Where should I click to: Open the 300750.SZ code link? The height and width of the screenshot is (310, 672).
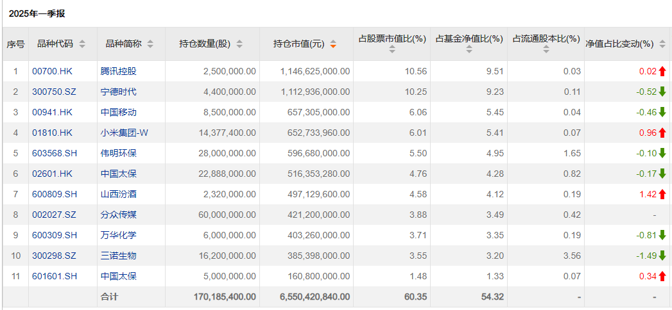54,92
